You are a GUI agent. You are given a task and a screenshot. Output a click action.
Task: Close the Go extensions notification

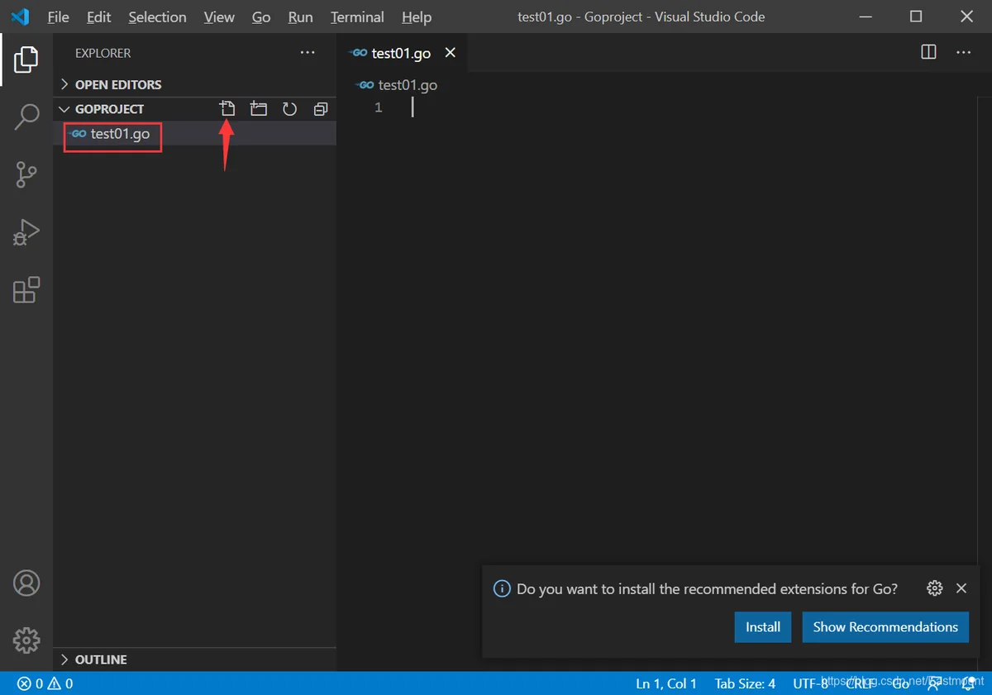[961, 588]
